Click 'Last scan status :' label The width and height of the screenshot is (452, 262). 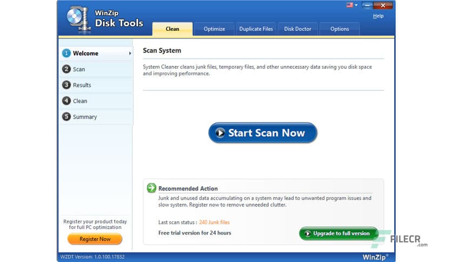point(177,222)
